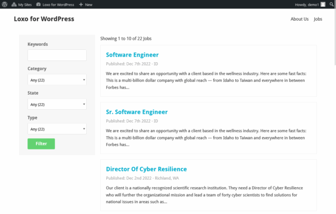The width and height of the screenshot is (336, 214).
Task: Click the Type label
Action: tap(32, 118)
